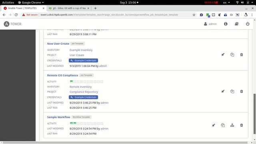Open a new browser tab

tap(95, 8)
